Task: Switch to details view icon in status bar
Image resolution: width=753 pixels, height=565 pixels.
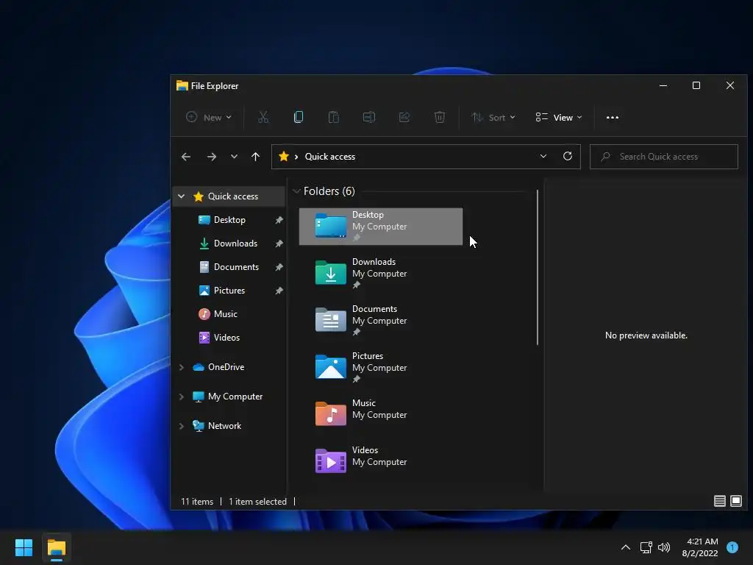Action: click(x=719, y=501)
